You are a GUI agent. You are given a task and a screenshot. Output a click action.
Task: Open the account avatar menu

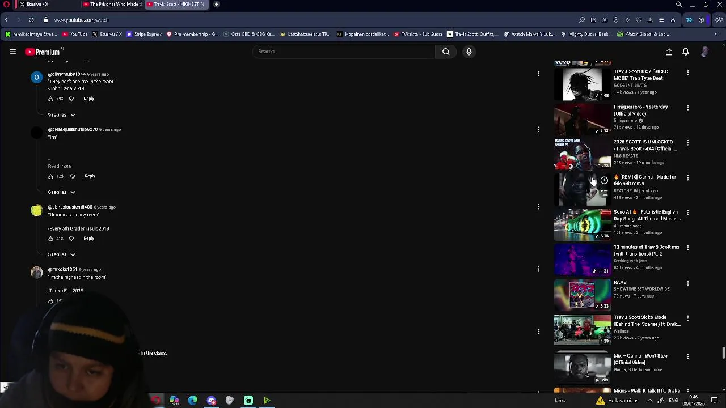pyautogui.click(x=704, y=52)
